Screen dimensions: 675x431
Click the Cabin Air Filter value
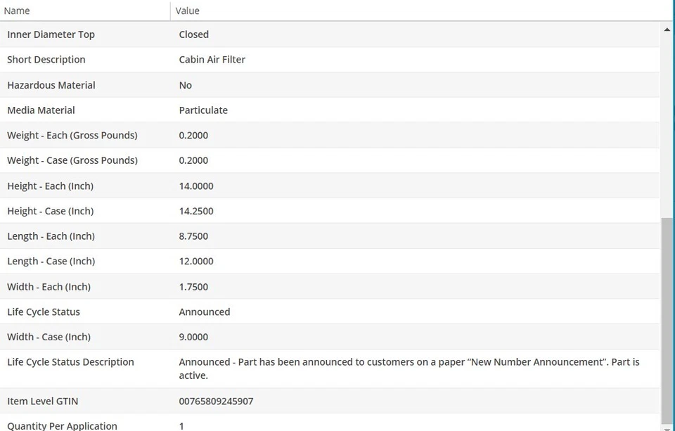pos(212,60)
